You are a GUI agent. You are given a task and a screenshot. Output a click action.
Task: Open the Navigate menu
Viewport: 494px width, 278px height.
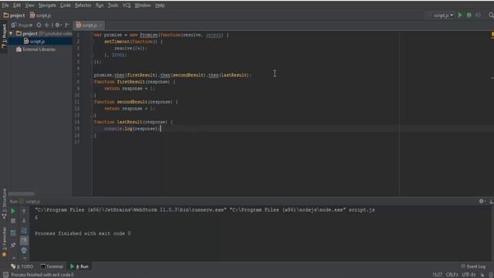point(47,5)
